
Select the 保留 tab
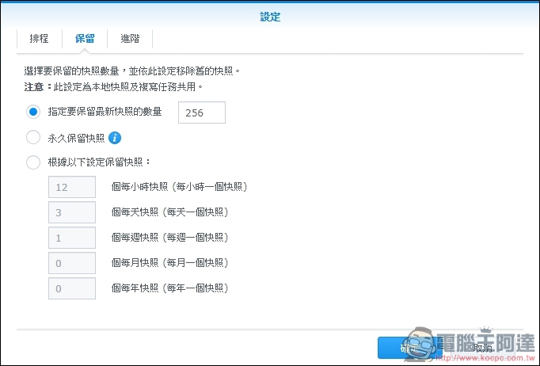click(x=85, y=39)
